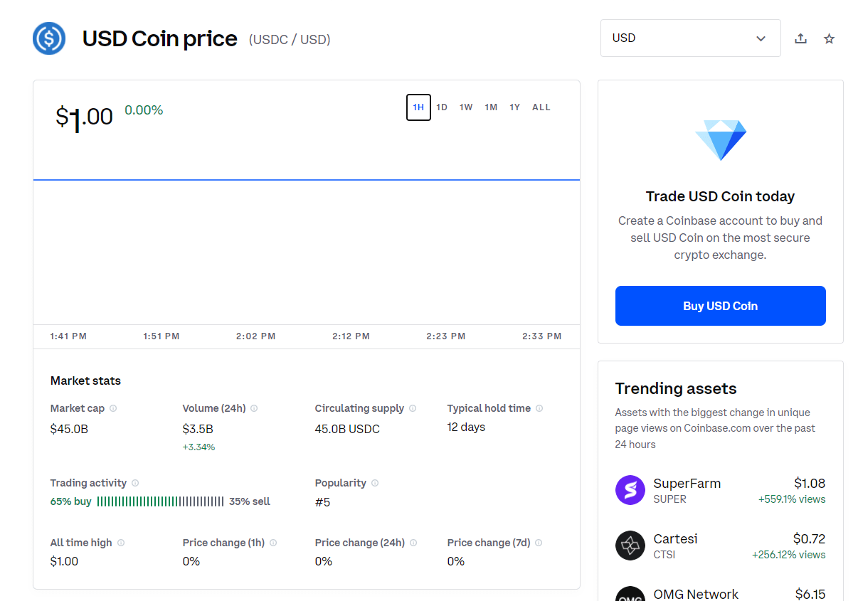Screen dimensions: 858x601
Task: Switch chart to 1W range
Action: coord(466,107)
